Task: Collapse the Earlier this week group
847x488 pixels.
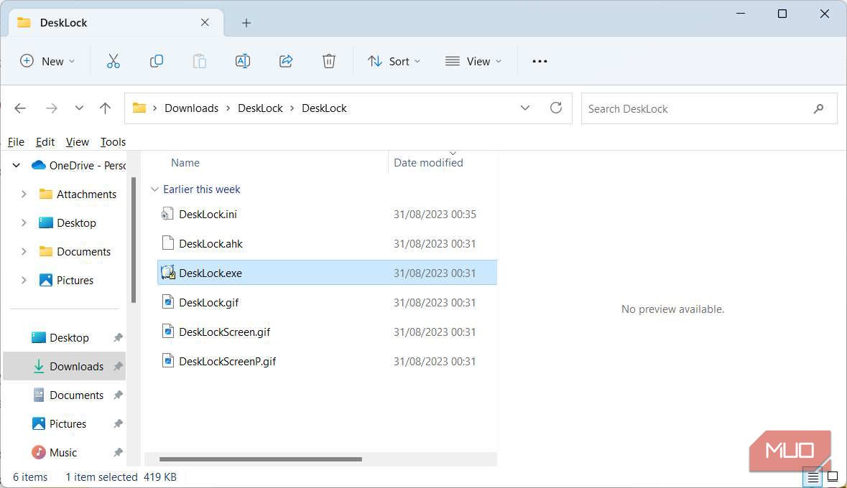Action: [x=154, y=189]
